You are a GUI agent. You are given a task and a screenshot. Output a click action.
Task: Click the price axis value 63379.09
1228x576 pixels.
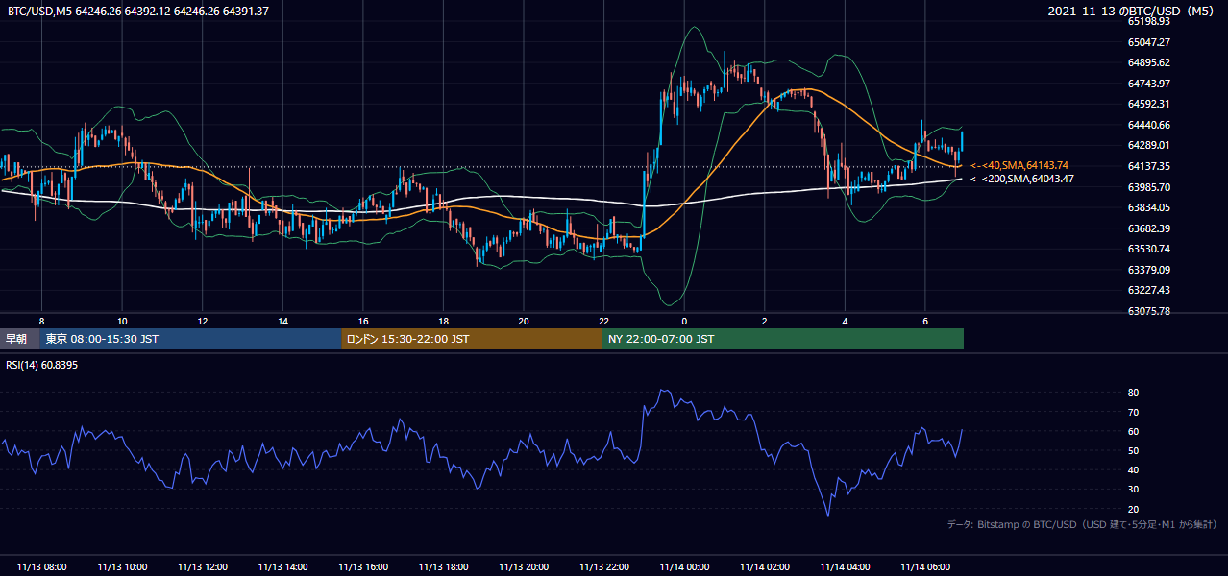click(x=1148, y=270)
